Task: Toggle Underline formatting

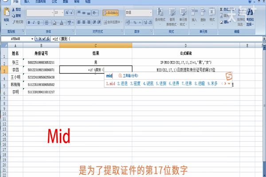Action: pyautogui.click(x=39, y=23)
